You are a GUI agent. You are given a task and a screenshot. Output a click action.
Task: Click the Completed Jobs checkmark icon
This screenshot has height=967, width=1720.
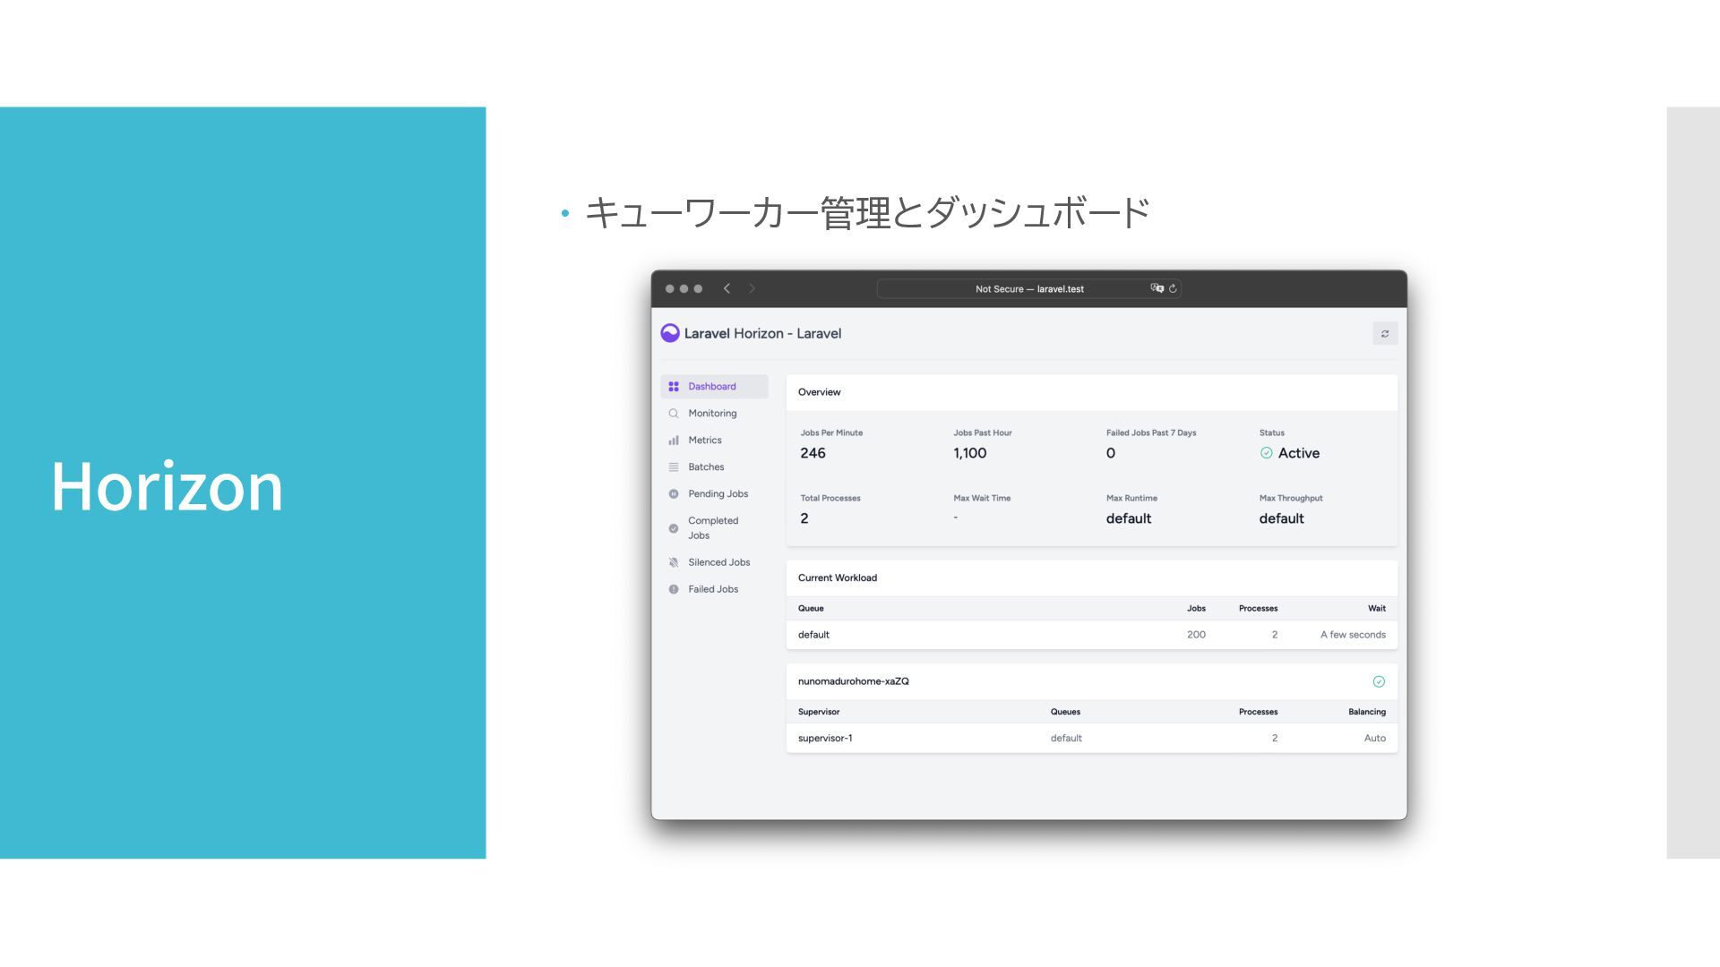click(x=674, y=528)
